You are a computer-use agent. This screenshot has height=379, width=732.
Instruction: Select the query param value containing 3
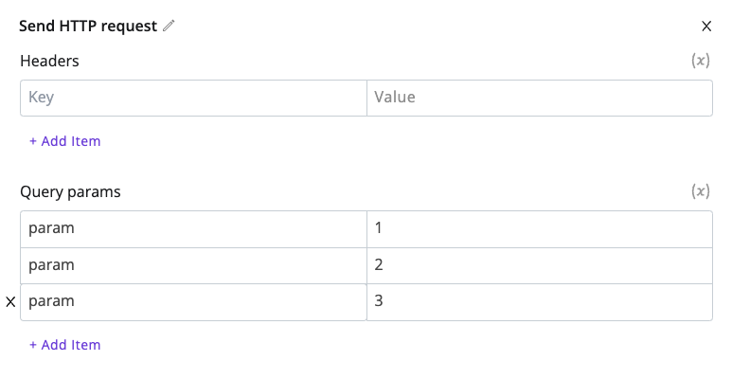tap(540, 302)
